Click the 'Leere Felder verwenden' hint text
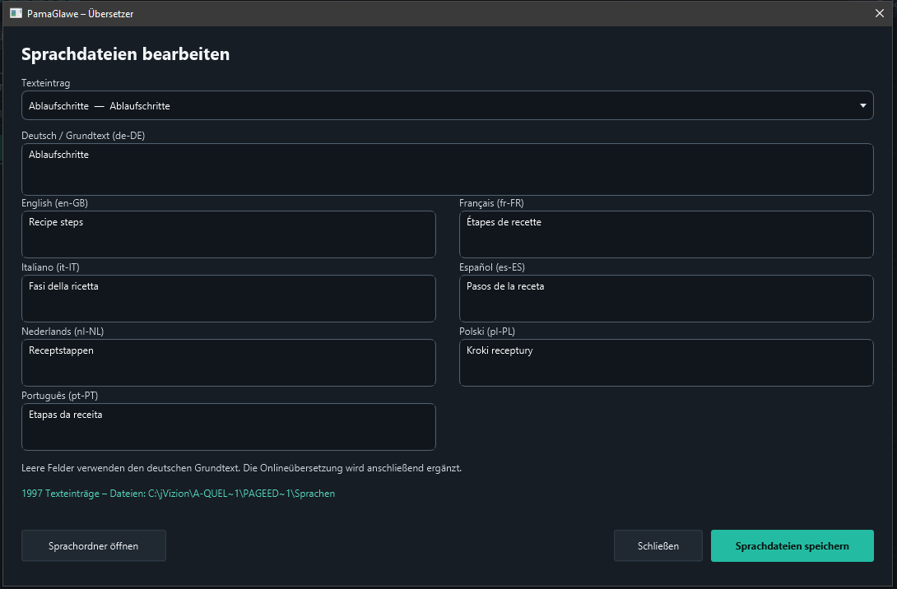Image resolution: width=897 pixels, height=589 pixels. pyautogui.click(x=241, y=468)
